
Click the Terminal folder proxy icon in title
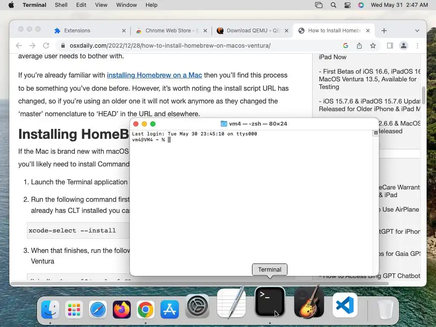pos(224,124)
